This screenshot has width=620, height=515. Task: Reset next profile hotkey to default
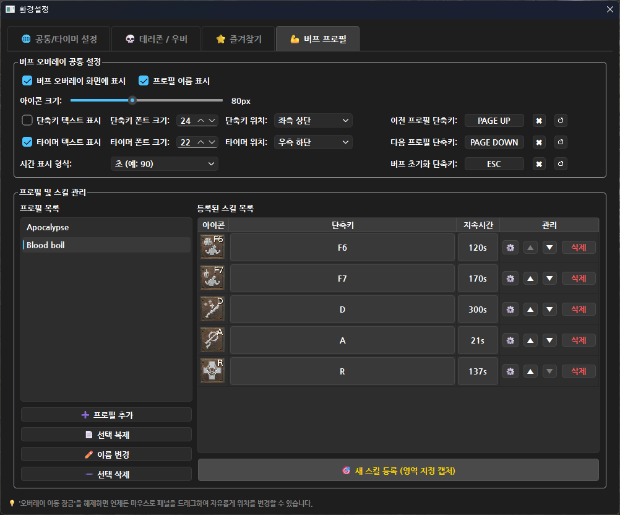561,142
